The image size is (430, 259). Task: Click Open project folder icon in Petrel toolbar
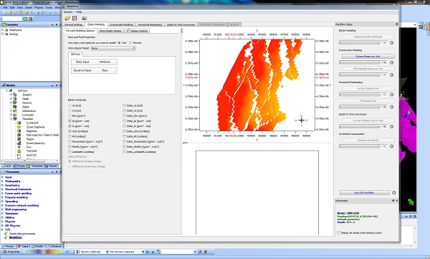tap(10, 13)
